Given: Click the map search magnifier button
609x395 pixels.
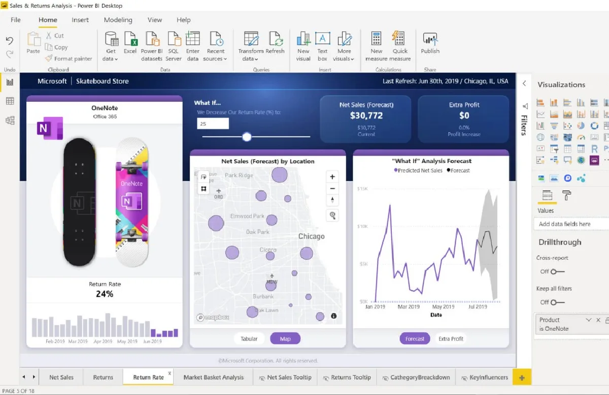Looking at the screenshot, I should (332, 216).
